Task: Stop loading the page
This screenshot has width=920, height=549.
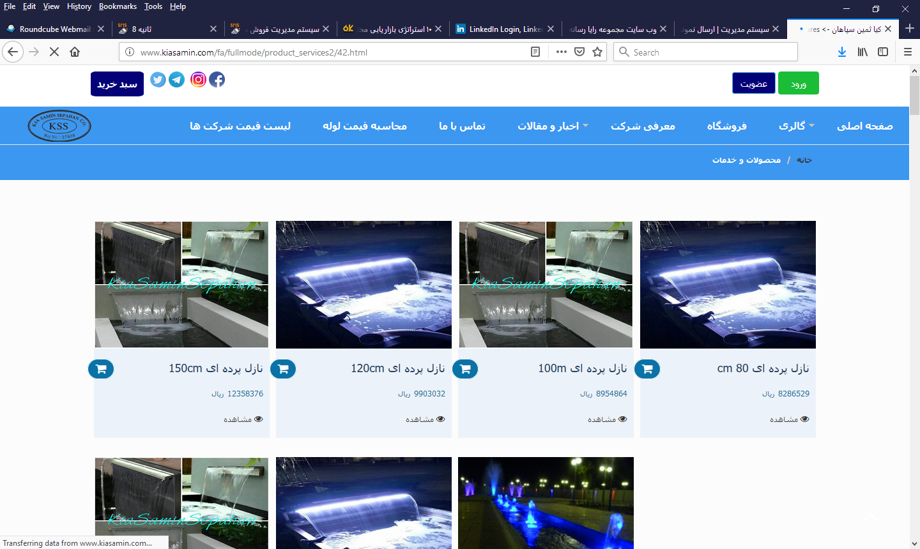Action: (x=54, y=52)
